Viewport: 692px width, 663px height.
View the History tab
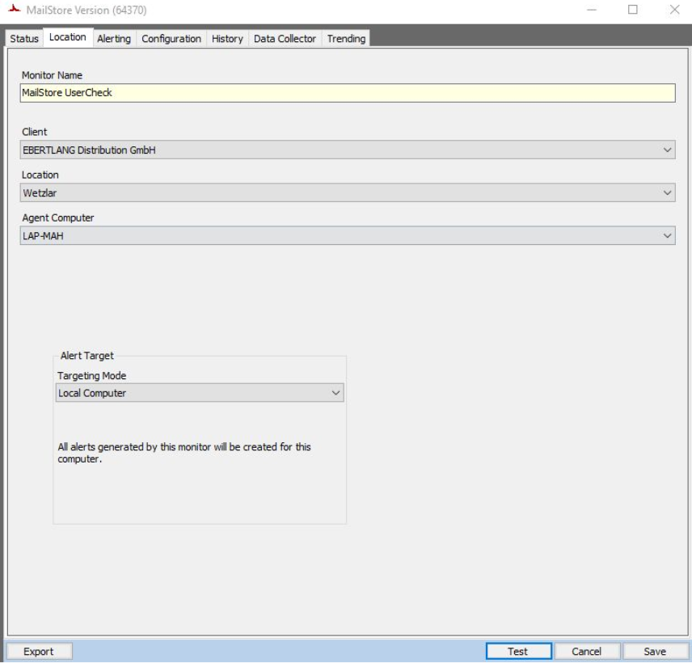pyautogui.click(x=227, y=39)
